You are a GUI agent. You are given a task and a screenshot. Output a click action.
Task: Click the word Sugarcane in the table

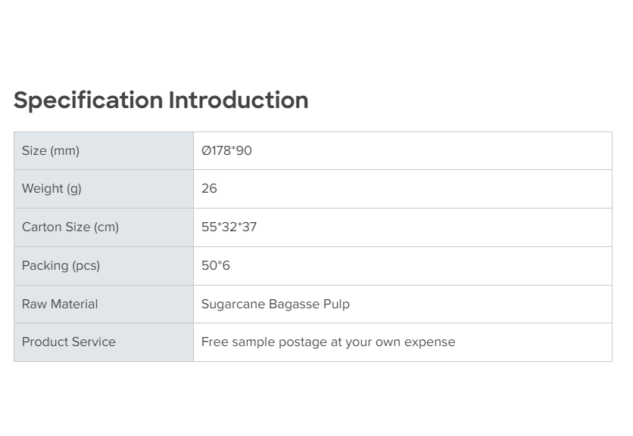[233, 305]
